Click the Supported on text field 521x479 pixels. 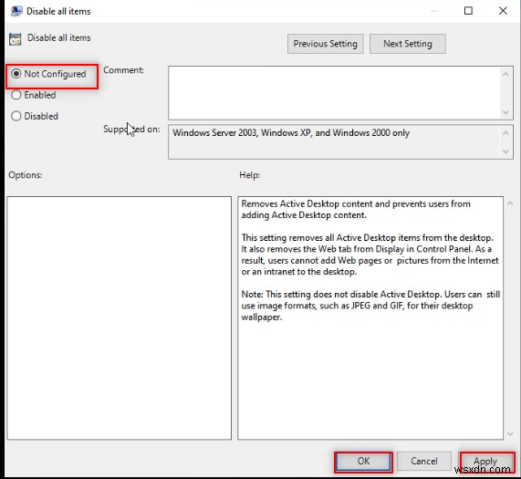click(334, 141)
